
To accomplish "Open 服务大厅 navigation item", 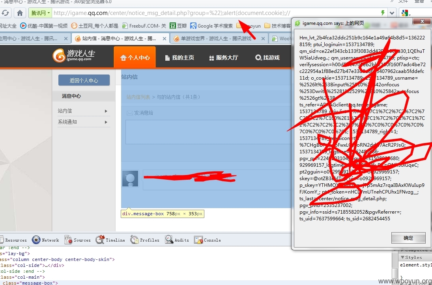I will pos(223,58).
